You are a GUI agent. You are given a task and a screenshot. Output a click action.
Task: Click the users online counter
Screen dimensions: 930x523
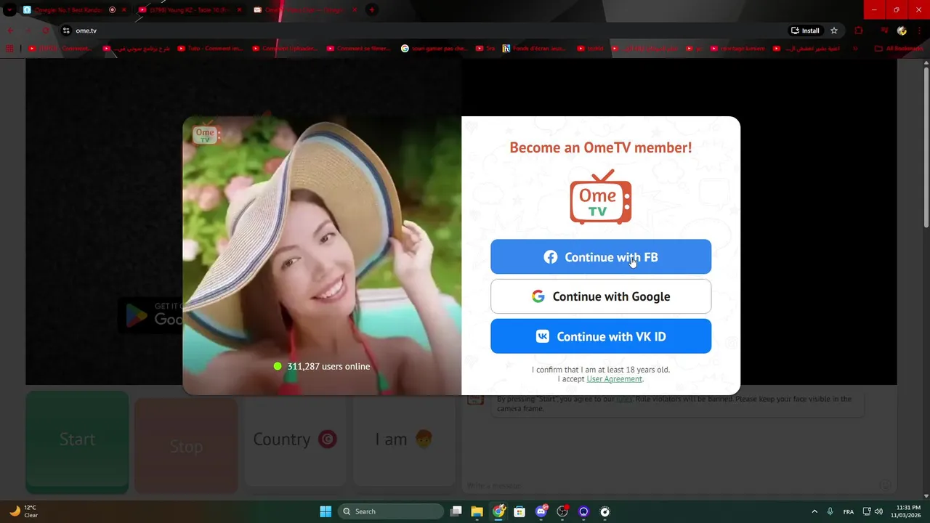click(x=322, y=366)
